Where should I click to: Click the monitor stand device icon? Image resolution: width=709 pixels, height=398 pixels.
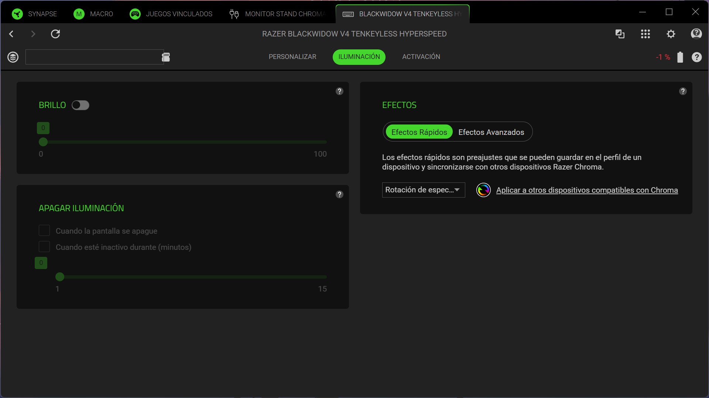tap(234, 14)
